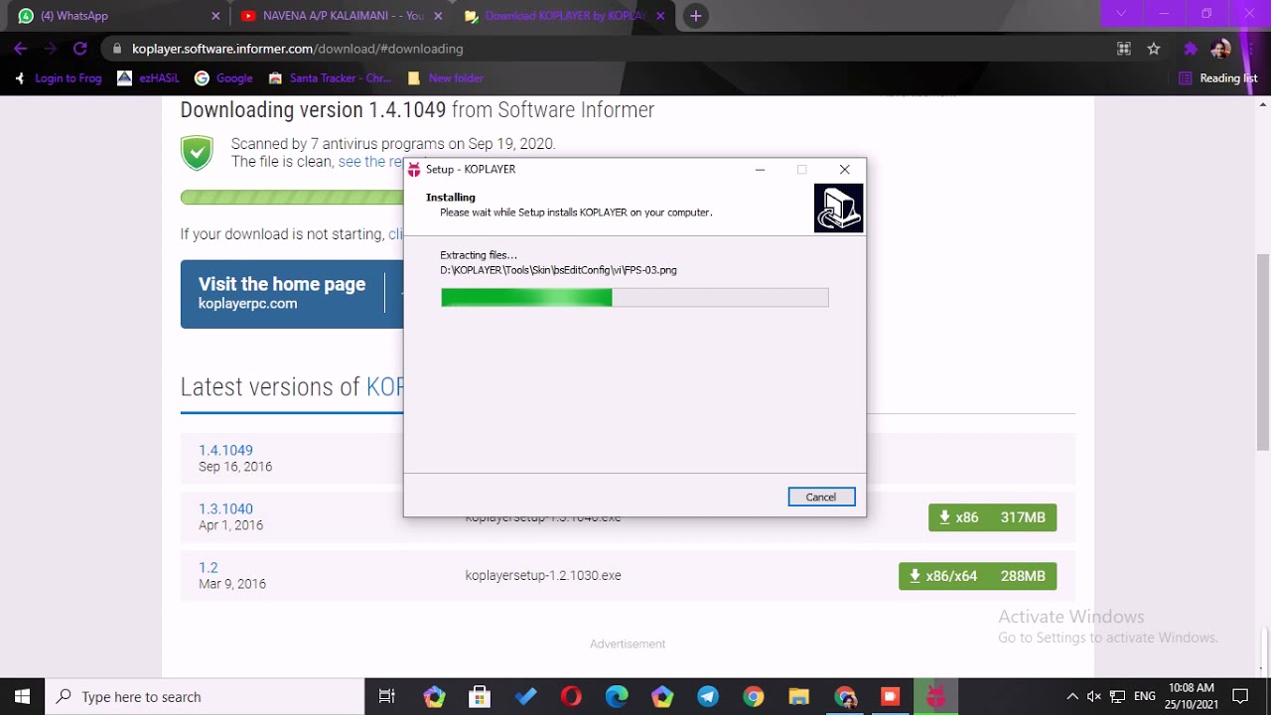Open version 1.3.1040 link
The image size is (1271, 715).
(225, 508)
